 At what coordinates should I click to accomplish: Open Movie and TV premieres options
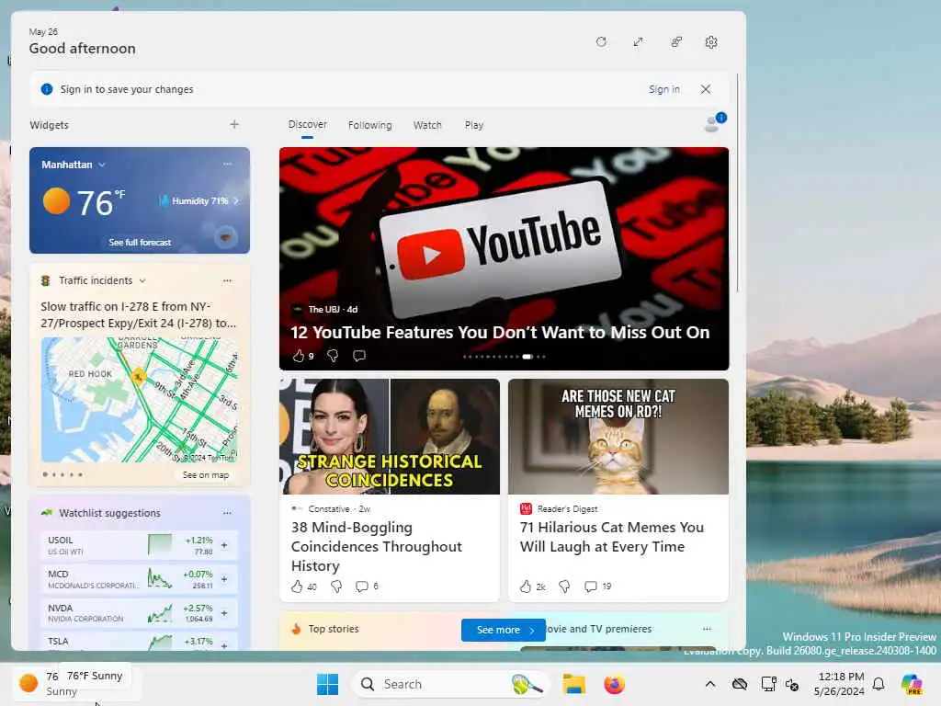pos(707,629)
